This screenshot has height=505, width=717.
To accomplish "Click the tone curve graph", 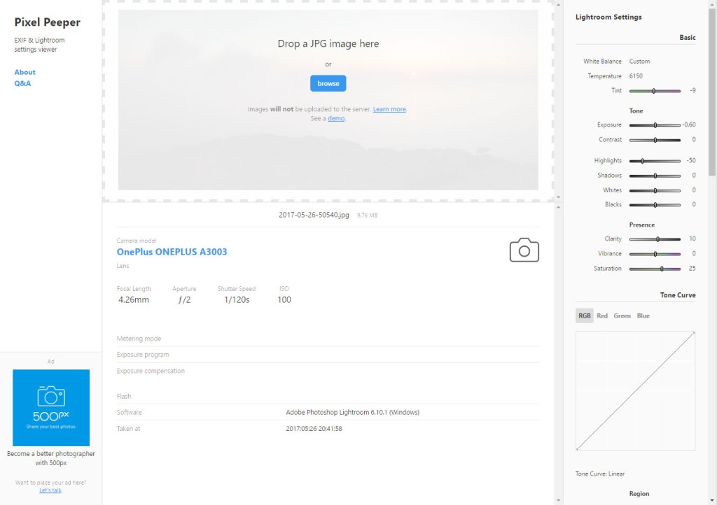I will coord(635,390).
